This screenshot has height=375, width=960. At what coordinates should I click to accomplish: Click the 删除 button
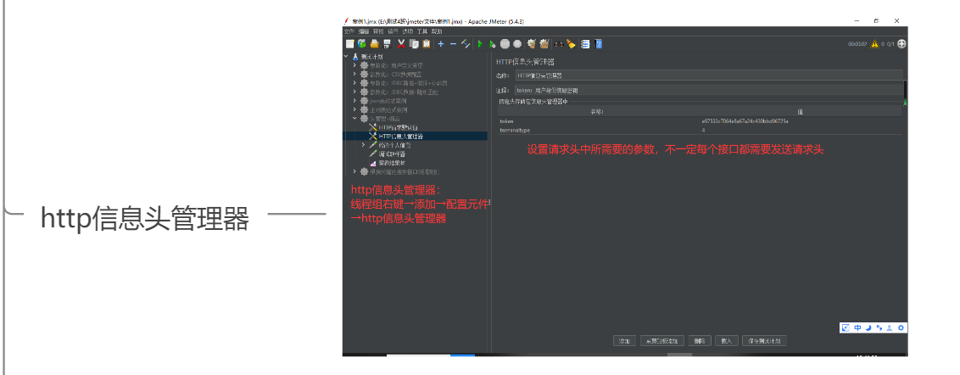pos(700,341)
